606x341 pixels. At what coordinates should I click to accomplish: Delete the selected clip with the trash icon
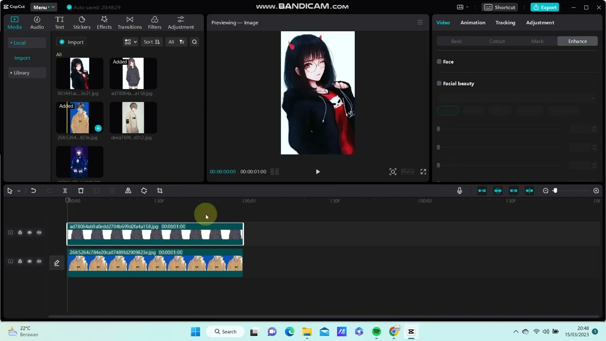point(81,190)
